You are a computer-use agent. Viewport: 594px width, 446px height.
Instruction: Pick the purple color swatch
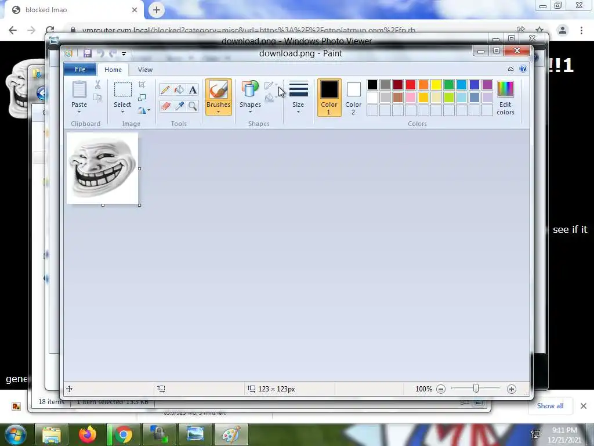pyautogui.click(x=487, y=85)
